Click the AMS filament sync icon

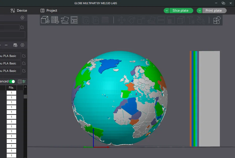15,45
